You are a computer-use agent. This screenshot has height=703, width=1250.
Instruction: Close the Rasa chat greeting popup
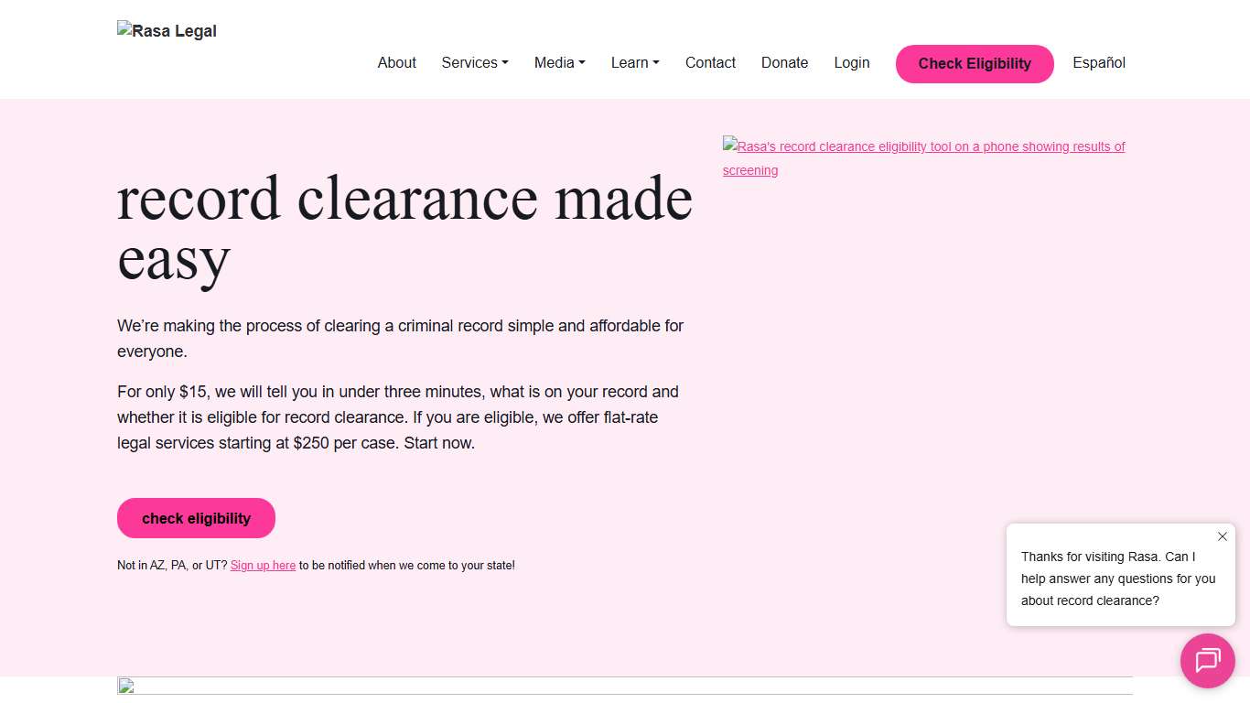tap(1222, 536)
